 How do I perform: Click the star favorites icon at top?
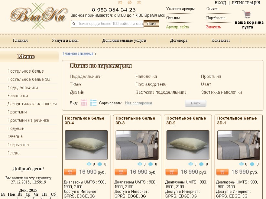click(x=139, y=2)
